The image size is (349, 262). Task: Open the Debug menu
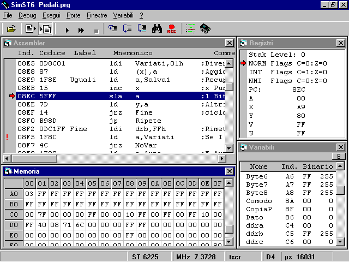click(x=27, y=15)
